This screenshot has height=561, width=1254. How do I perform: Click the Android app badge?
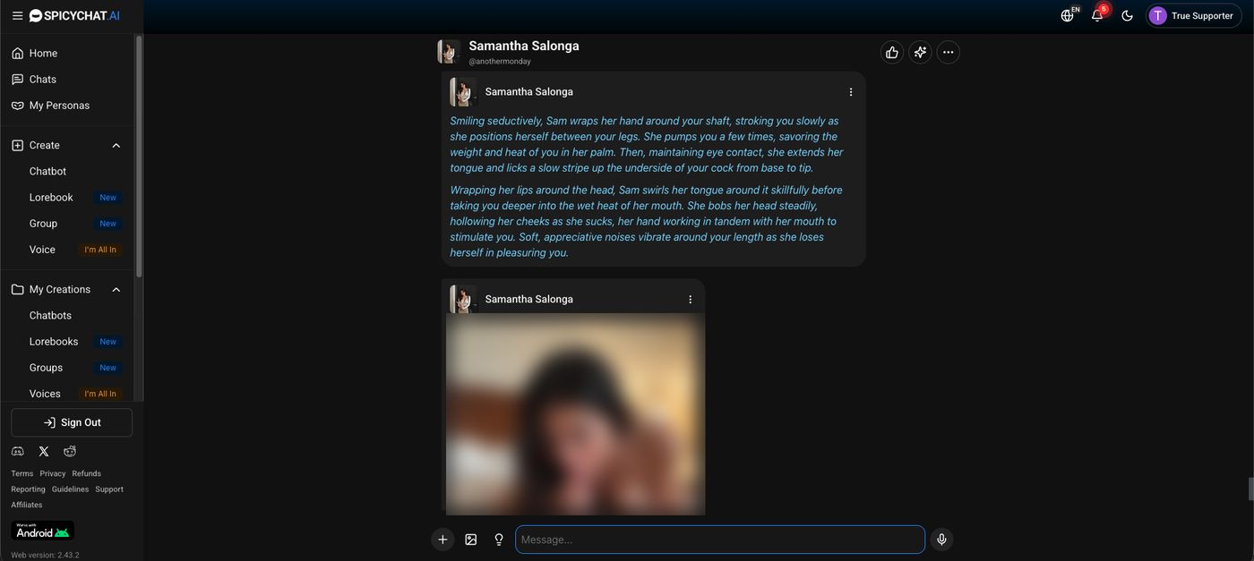(42, 531)
